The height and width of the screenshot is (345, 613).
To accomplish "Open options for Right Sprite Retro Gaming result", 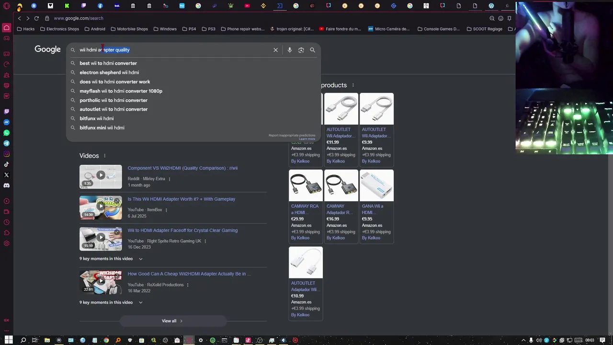I will [205, 241].
